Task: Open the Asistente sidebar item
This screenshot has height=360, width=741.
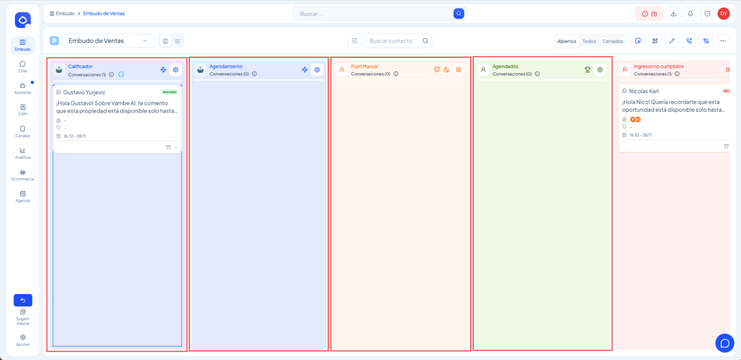Action: [22, 88]
